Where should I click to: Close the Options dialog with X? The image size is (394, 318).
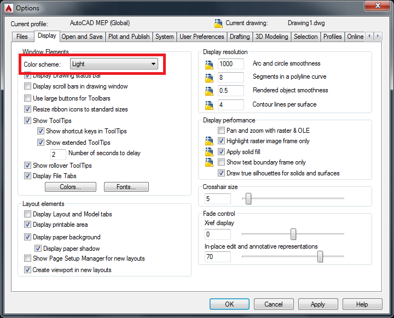(378, 5)
